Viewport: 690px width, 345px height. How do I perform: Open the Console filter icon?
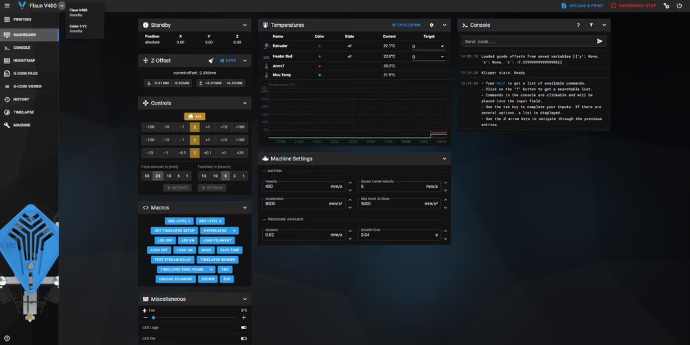click(x=591, y=25)
